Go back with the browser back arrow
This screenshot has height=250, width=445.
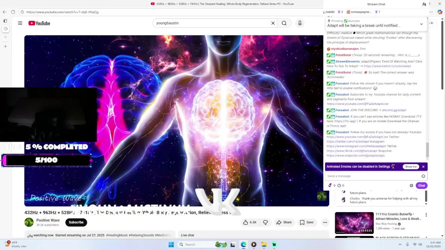click(5, 12)
